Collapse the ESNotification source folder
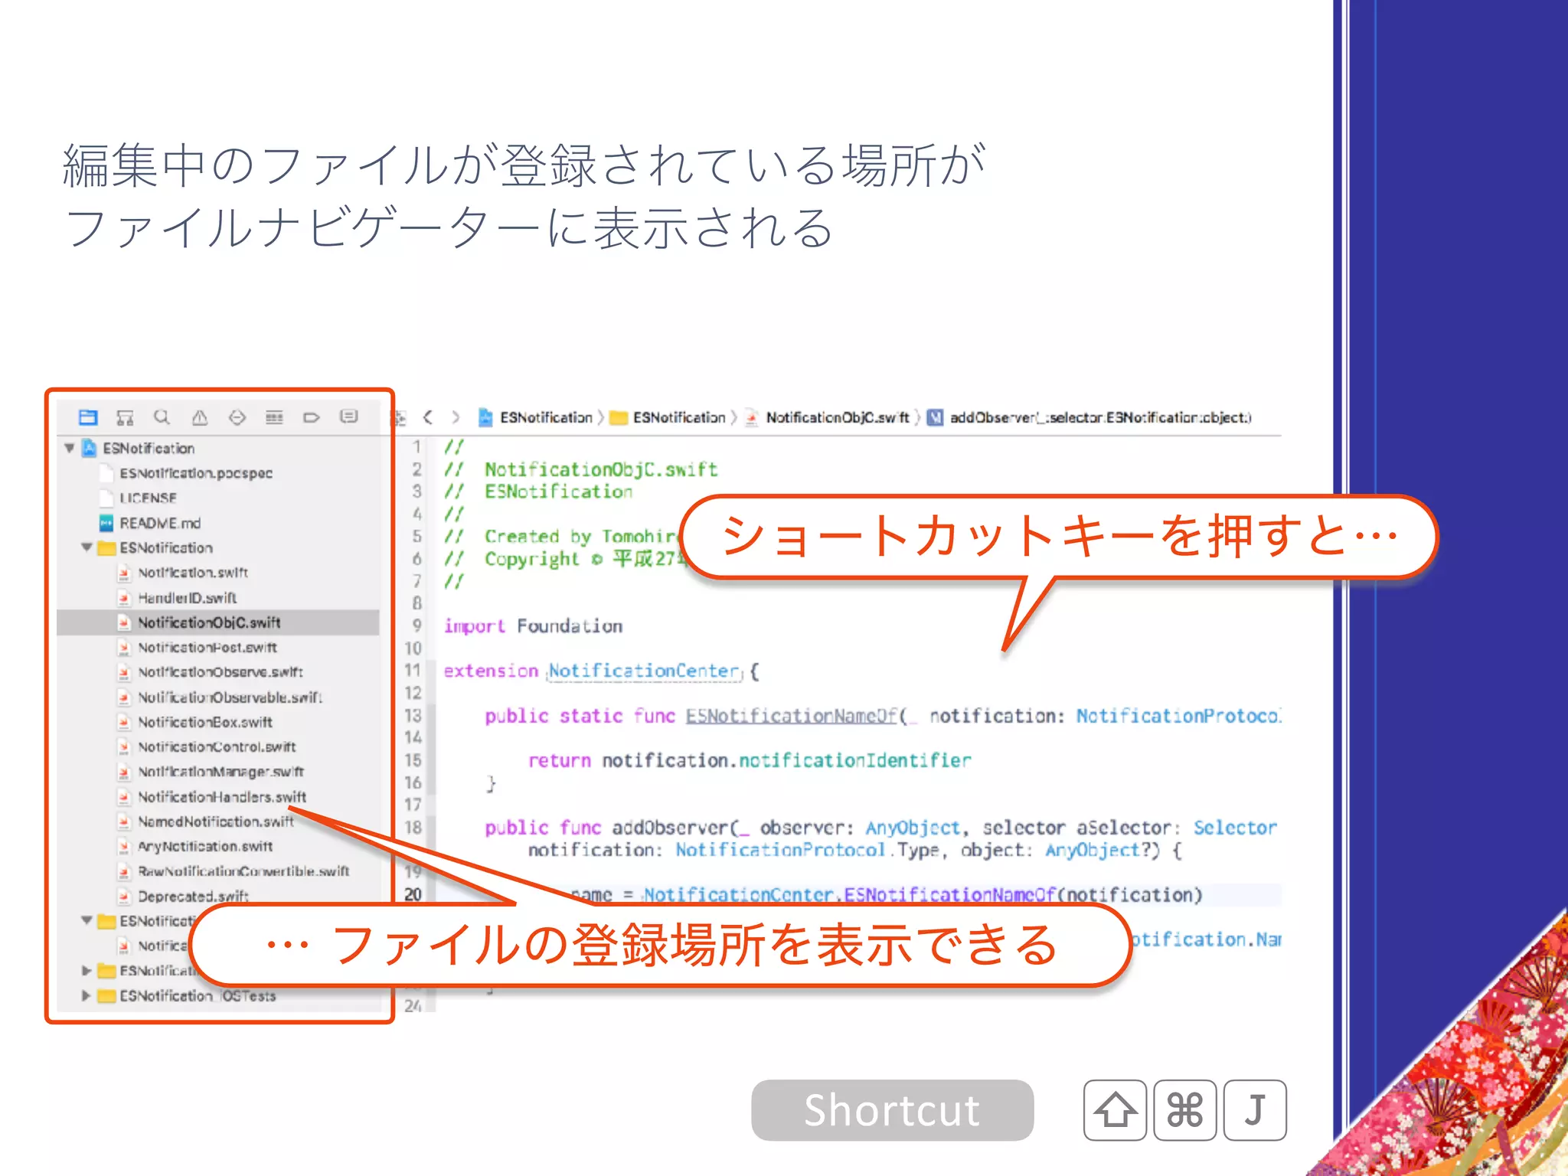This screenshot has width=1568, height=1176. tap(87, 547)
